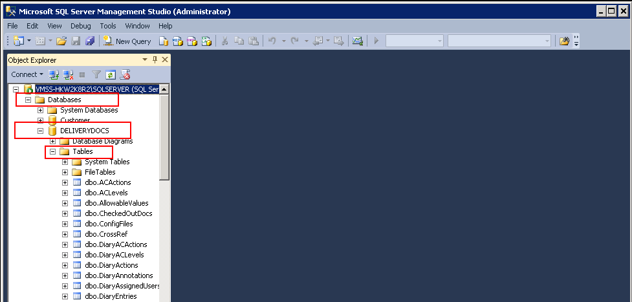Open Object Explorer window position dropdown
The image size is (632, 302).
[145, 59]
